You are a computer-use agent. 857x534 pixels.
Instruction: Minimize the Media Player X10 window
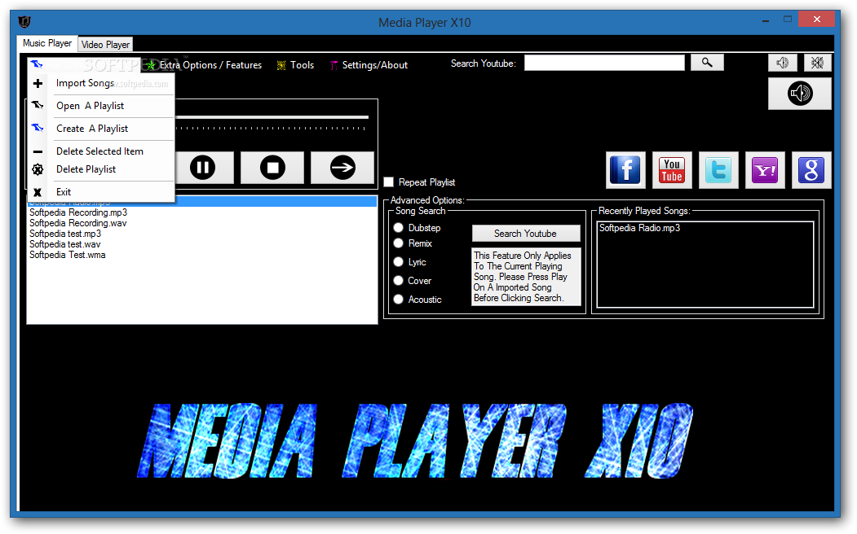pos(766,20)
